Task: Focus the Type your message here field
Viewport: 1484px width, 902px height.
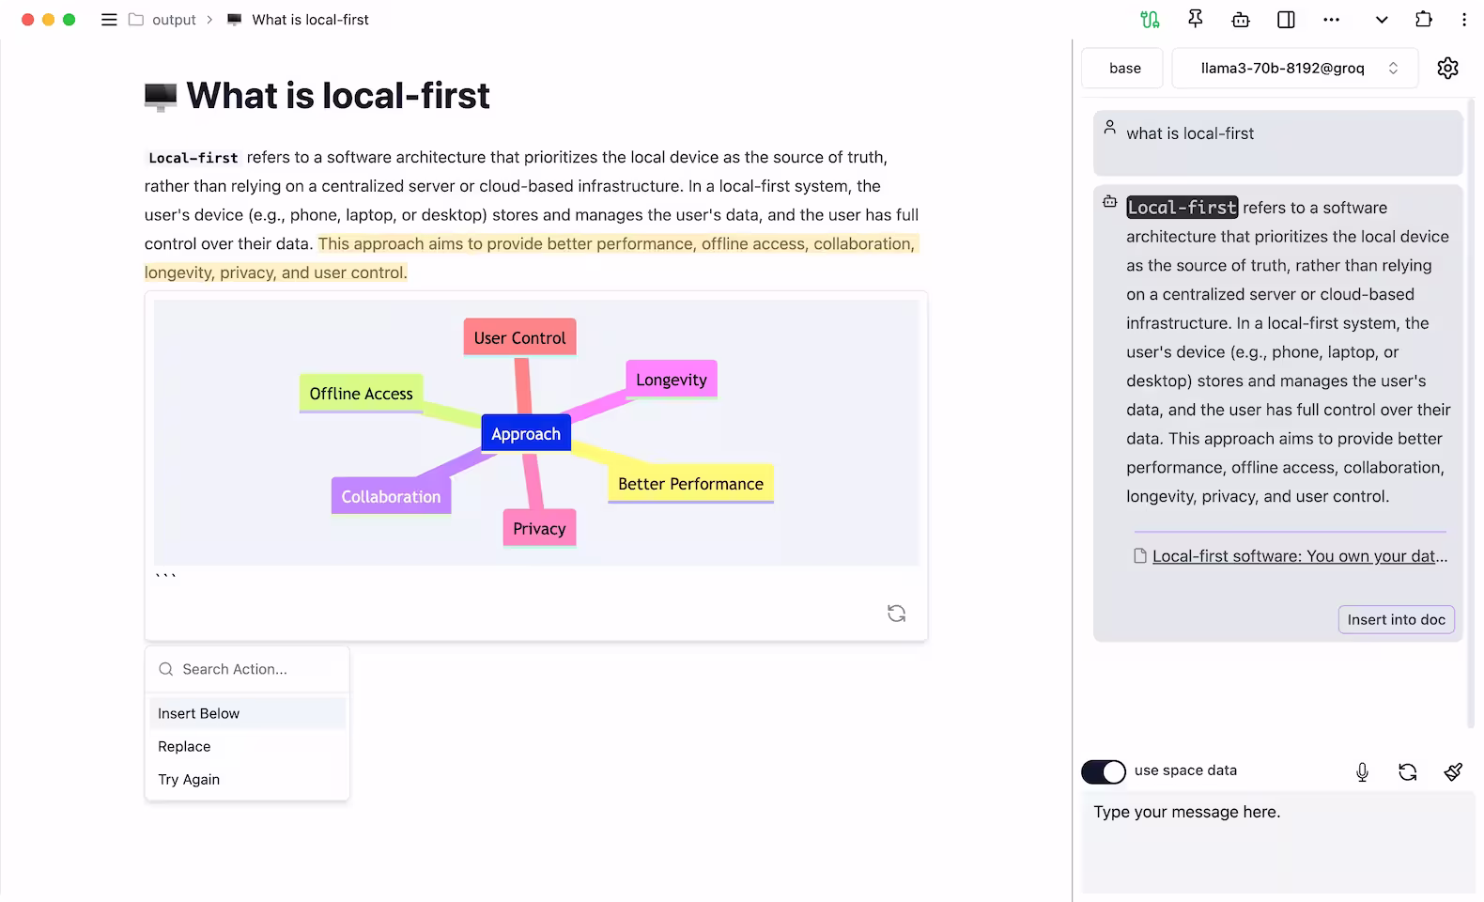Action: [x=1278, y=842]
